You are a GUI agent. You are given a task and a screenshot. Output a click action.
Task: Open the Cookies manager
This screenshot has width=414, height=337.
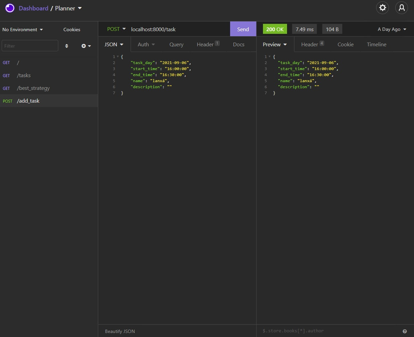coord(72,30)
